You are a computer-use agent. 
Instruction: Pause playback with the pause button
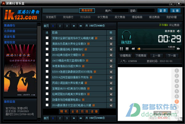(121, 49)
